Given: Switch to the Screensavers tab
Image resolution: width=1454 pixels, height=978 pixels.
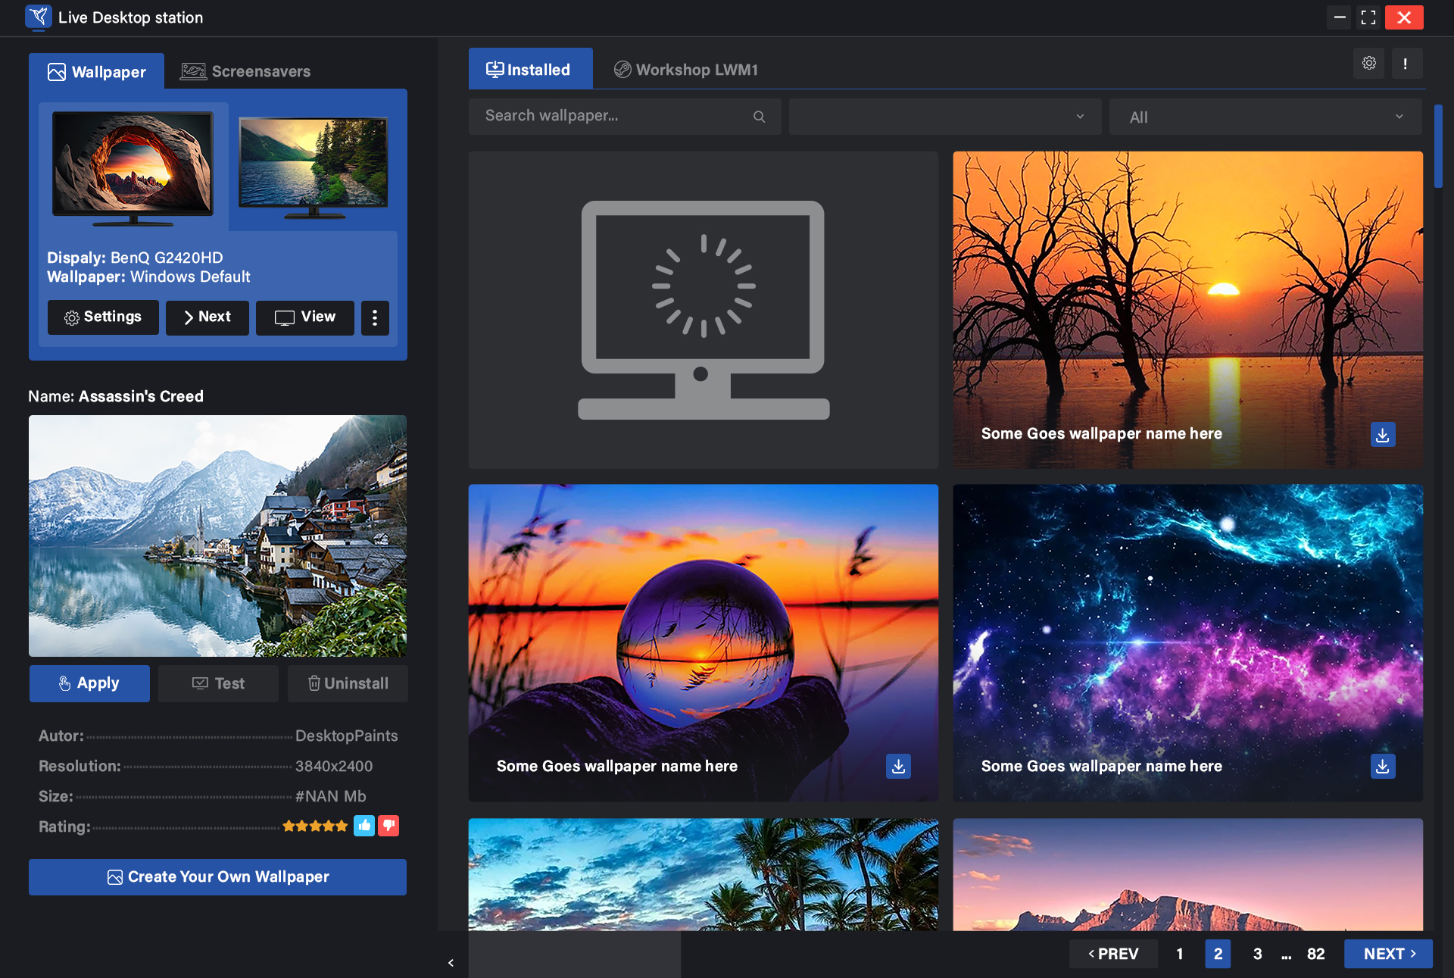Looking at the screenshot, I should point(245,70).
